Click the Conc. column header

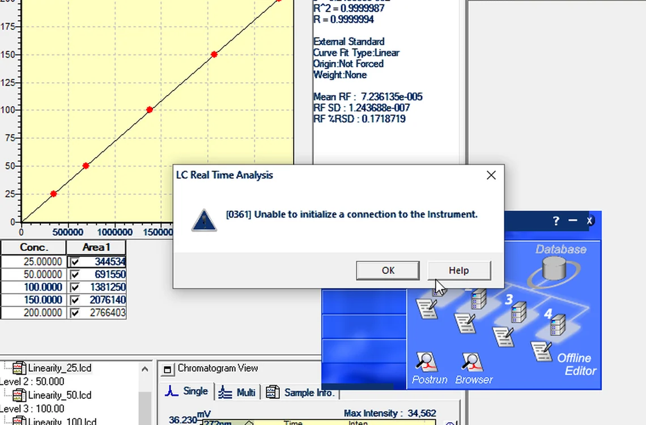(33, 248)
